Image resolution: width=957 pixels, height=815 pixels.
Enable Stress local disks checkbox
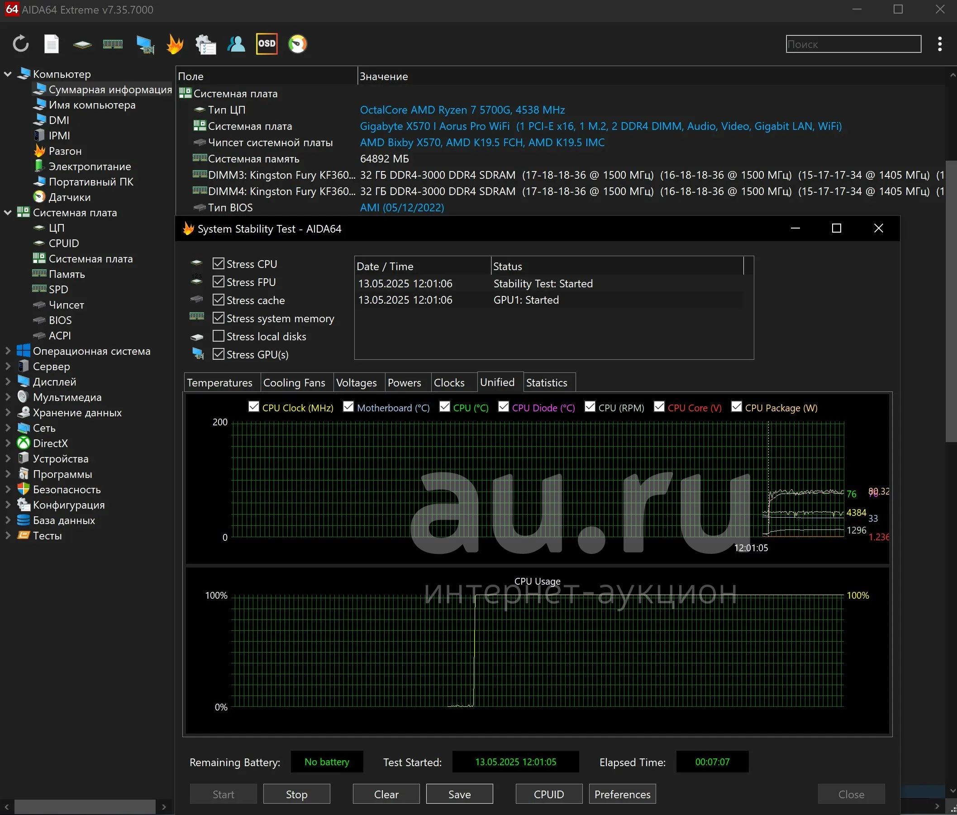pyautogui.click(x=219, y=336)
